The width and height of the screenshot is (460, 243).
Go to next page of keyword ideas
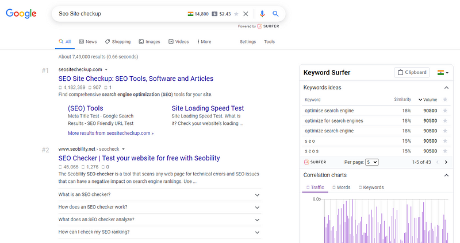coord(446,162)
